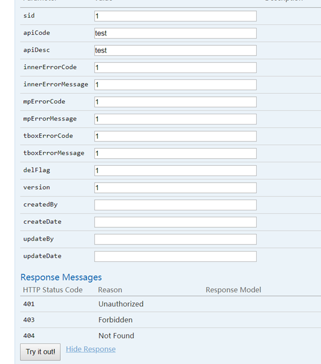
Task: Click the Not Found reason text
Action: 116,336
